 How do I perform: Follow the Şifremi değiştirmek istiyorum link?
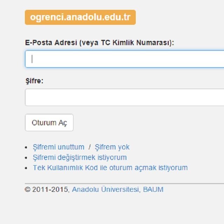(80, 157)
